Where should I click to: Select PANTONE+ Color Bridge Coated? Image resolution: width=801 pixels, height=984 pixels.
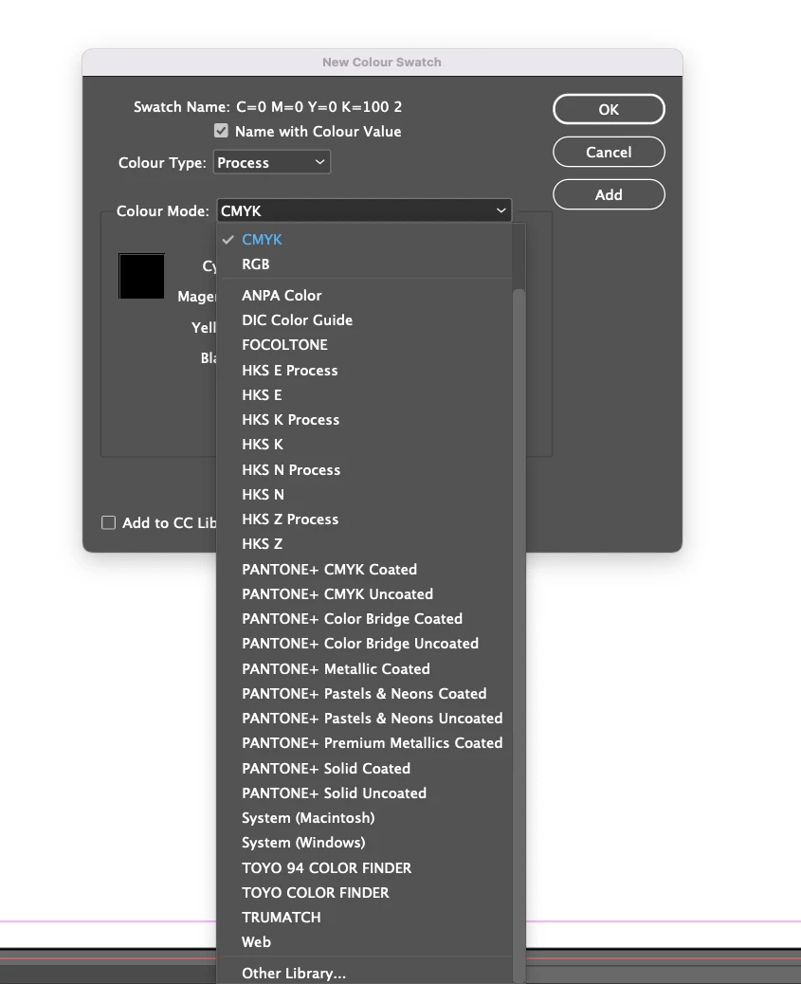[x=364, y=619]
